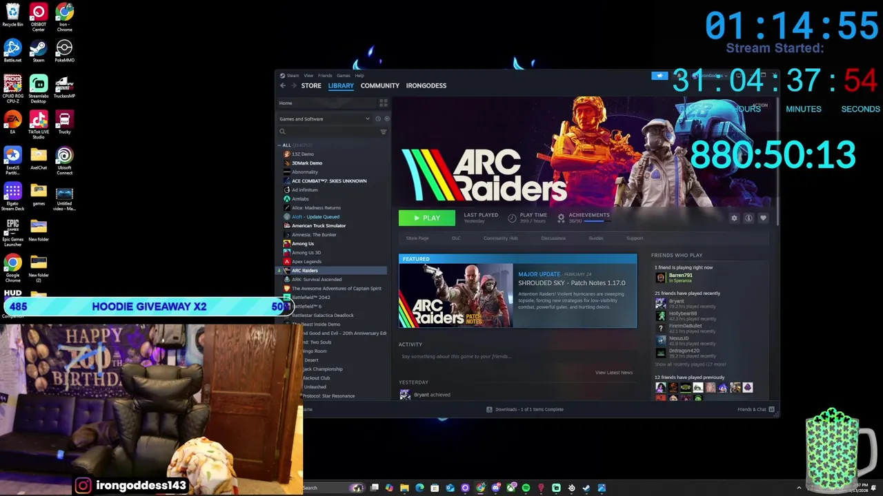Switch to the COMMUNITY tab

(x=380, y=85)
